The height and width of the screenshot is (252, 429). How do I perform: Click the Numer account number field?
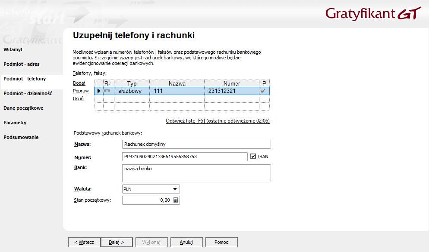pos(185,157)
